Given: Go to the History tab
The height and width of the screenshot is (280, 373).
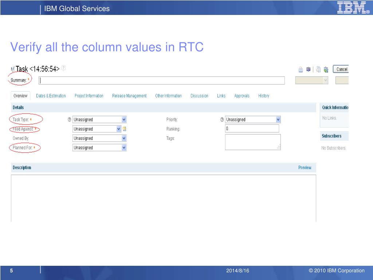Looking at the screenshot, I should [x=264, y=96].
